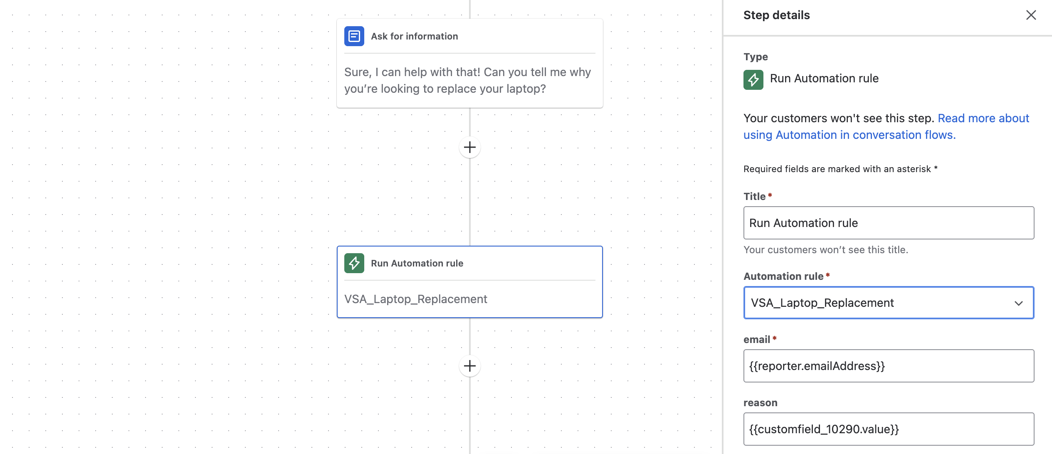Select the Run Automation rule step card

[x=470, y=282]
